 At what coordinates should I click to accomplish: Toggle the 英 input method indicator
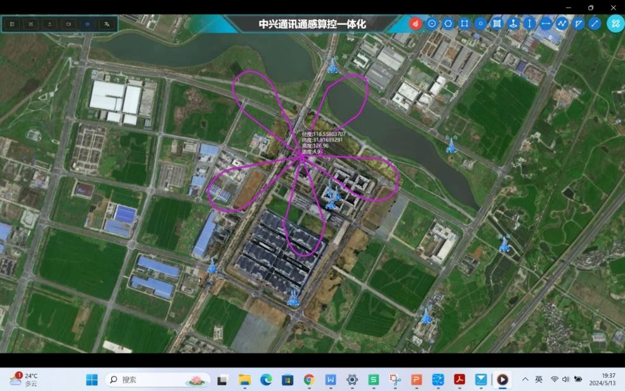539,380
